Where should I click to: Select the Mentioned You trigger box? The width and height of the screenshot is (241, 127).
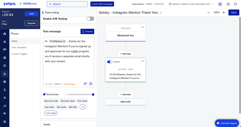pos(125,36)
